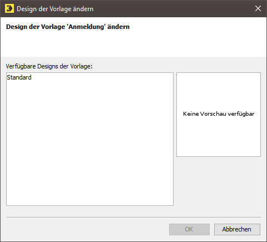Click the dark title bar right of the title

pos(172,9)
